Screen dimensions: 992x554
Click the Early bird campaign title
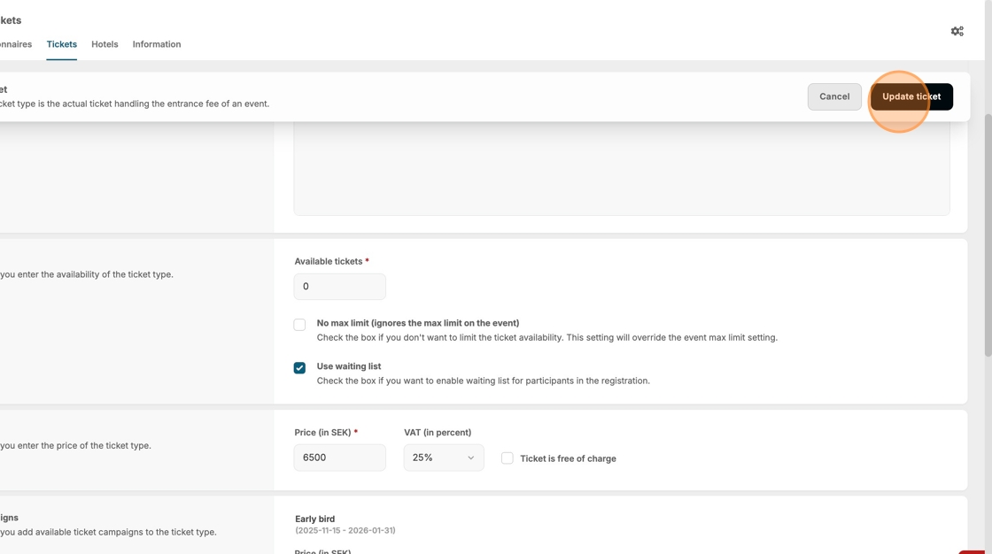[314, 519]
